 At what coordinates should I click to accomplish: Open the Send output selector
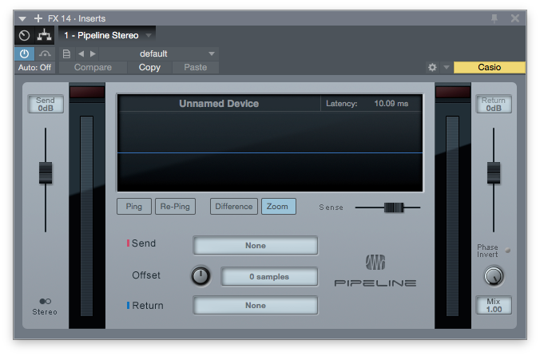coord(255,246)
